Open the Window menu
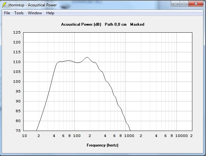 point(35,13)
